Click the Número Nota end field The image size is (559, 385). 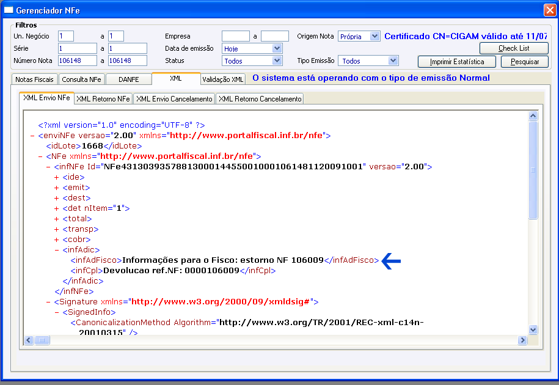128,61
